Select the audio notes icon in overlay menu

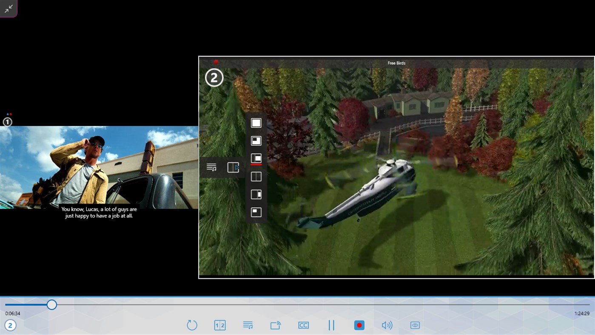(211, 167)
